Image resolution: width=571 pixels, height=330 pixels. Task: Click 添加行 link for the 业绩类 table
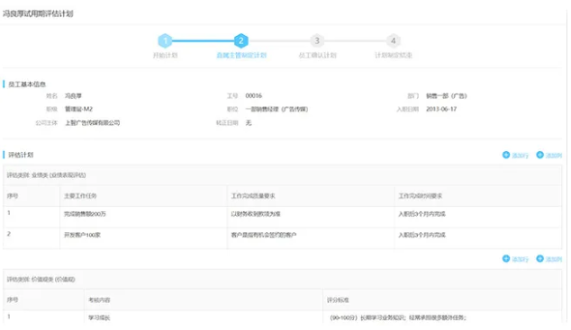pos(520,156)
